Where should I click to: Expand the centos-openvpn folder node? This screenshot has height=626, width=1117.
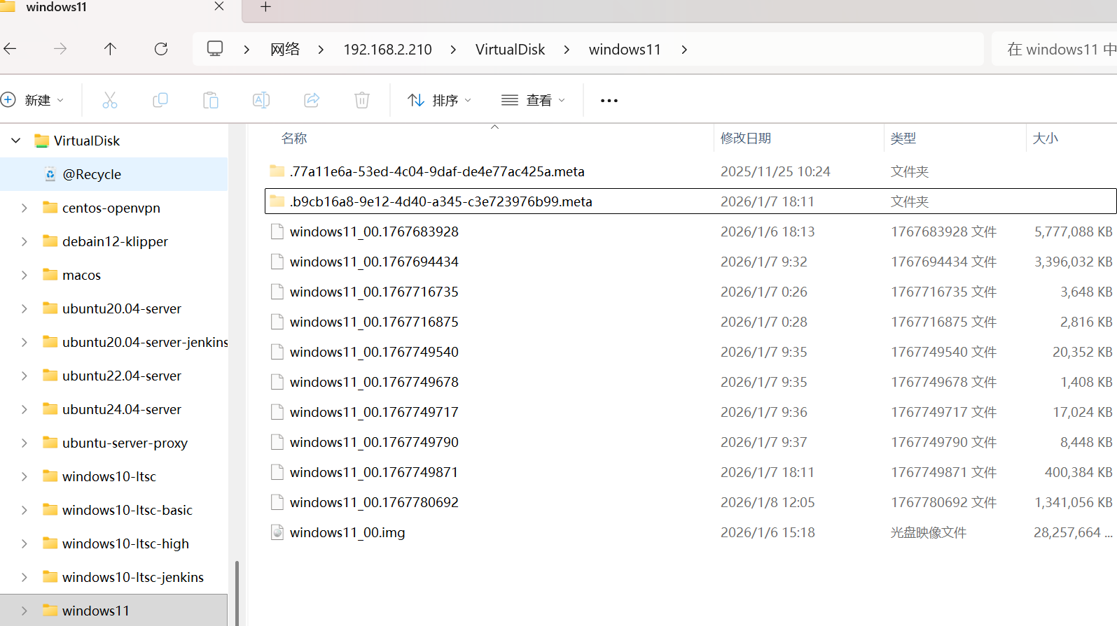coord(25,208)
